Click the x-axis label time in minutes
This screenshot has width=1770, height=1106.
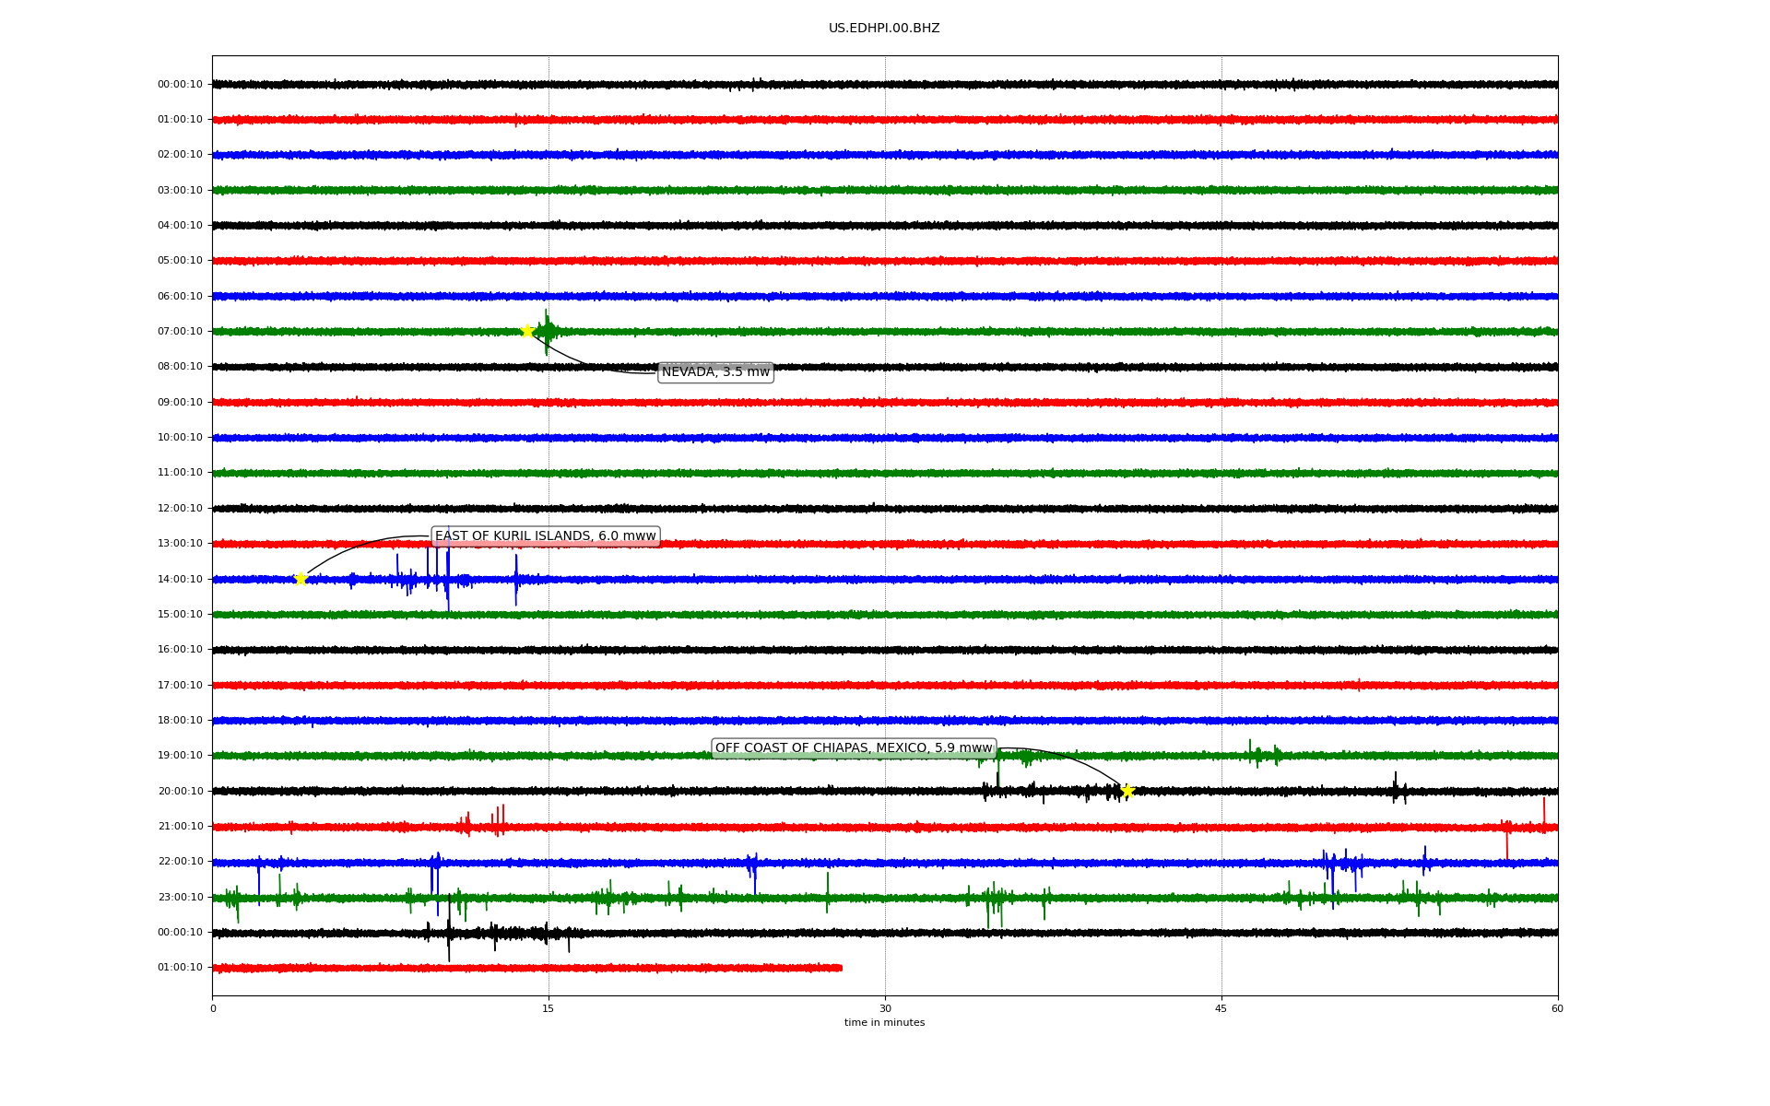884,1023
